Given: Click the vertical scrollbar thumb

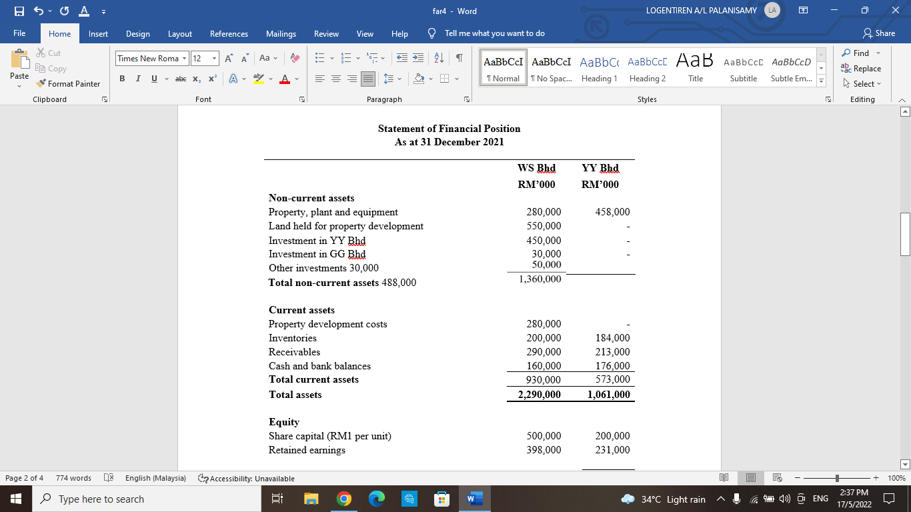Looking at the screenshot, I should (x=905, y=234).
